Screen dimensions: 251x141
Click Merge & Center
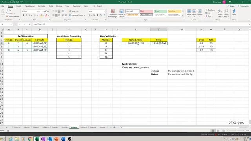click(x=76, y=16)
